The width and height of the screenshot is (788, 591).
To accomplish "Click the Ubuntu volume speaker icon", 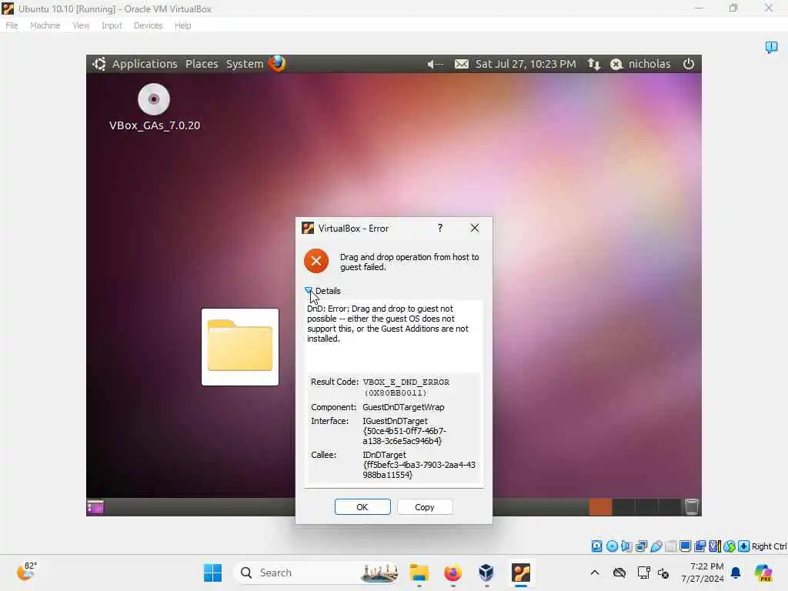I will (x=435, y=65).
